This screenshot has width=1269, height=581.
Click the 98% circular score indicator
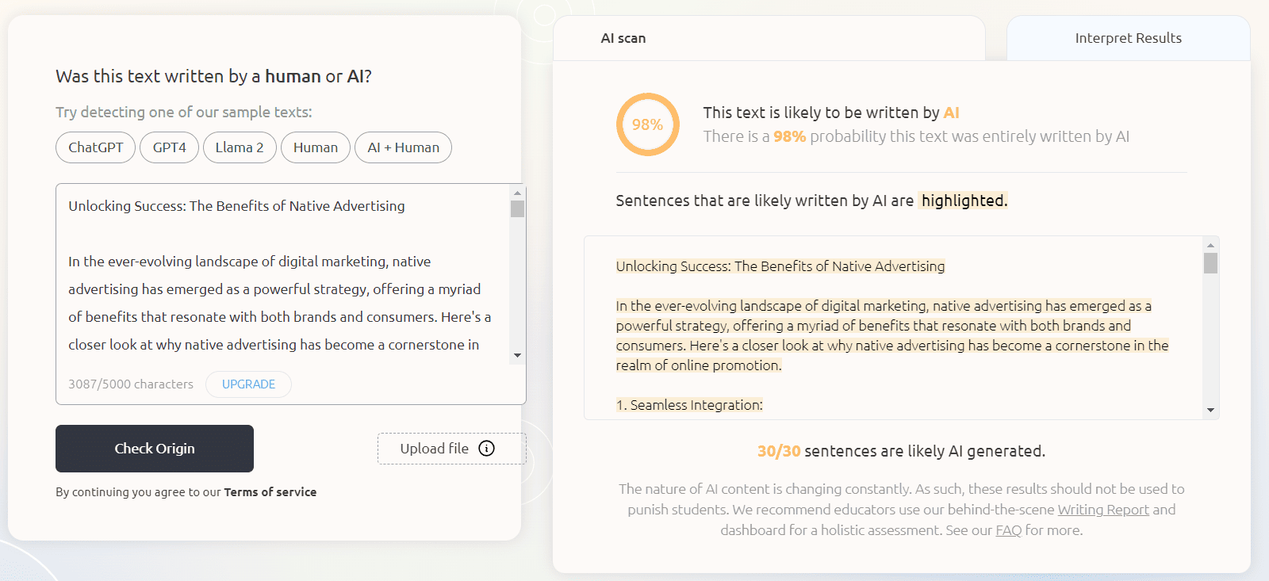click(647, 124)
